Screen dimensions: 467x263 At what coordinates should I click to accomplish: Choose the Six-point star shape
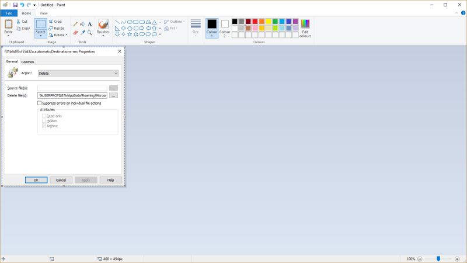(x=136, y=34)
